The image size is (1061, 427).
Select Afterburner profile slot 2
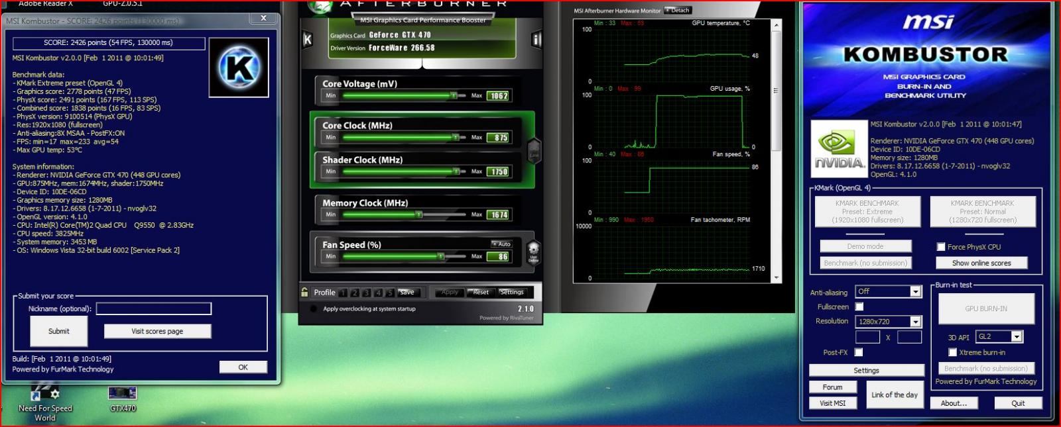tap(355, 293)
